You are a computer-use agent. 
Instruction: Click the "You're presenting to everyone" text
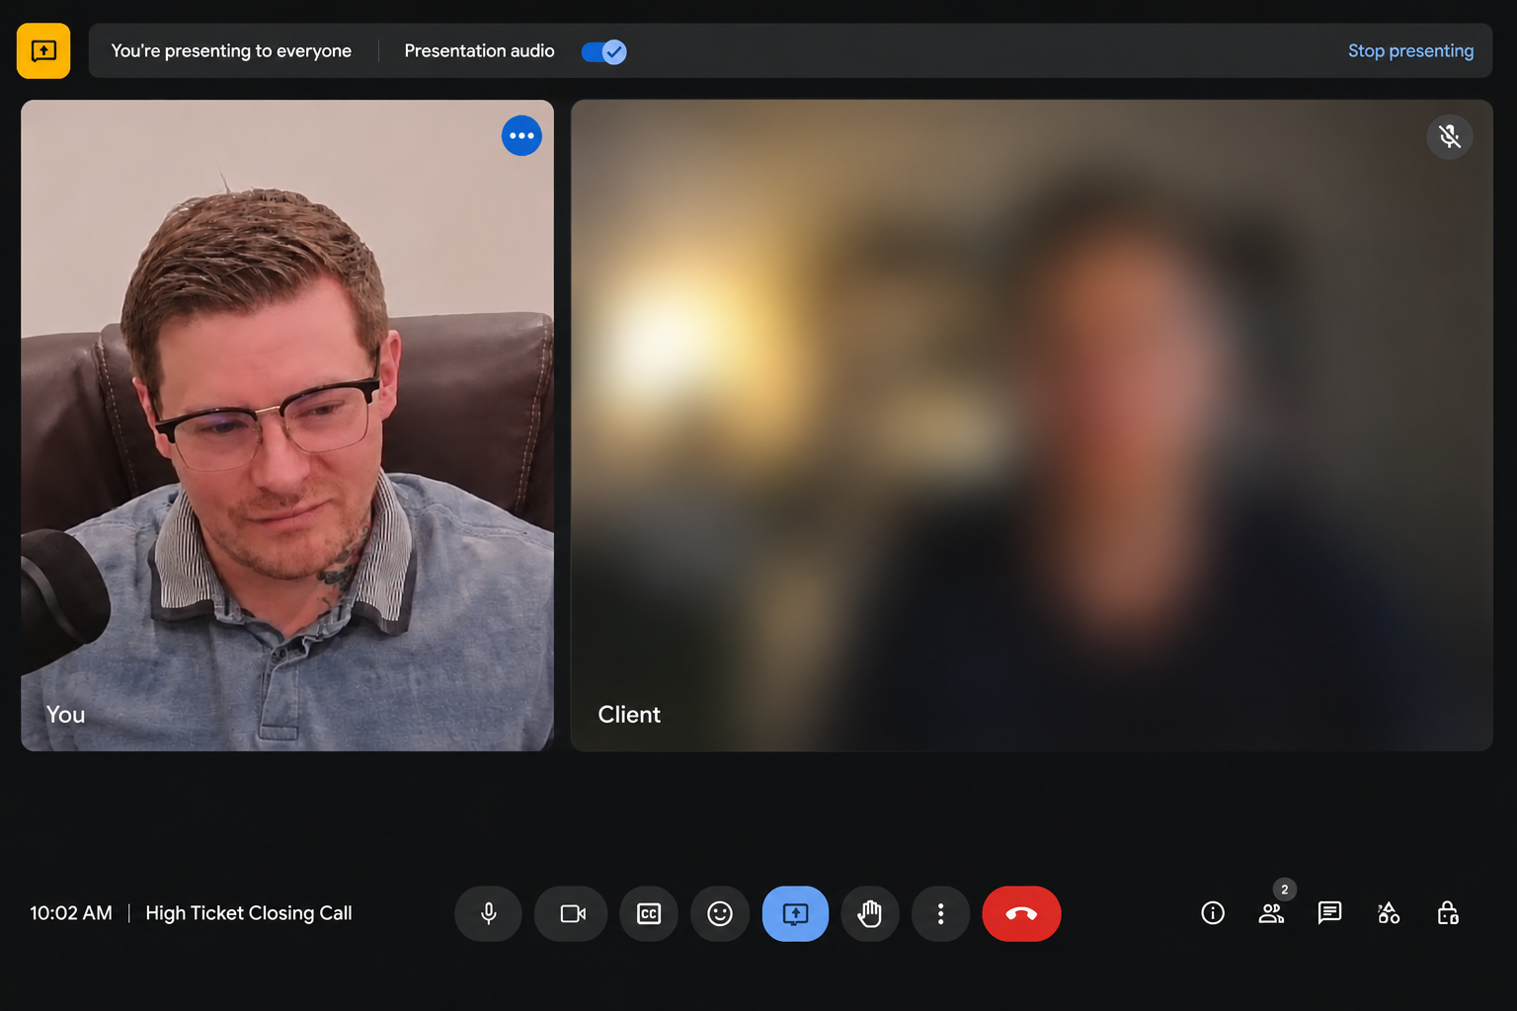(x=231, y=50)
